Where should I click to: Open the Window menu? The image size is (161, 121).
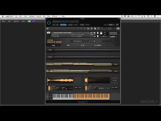point(55,16)
